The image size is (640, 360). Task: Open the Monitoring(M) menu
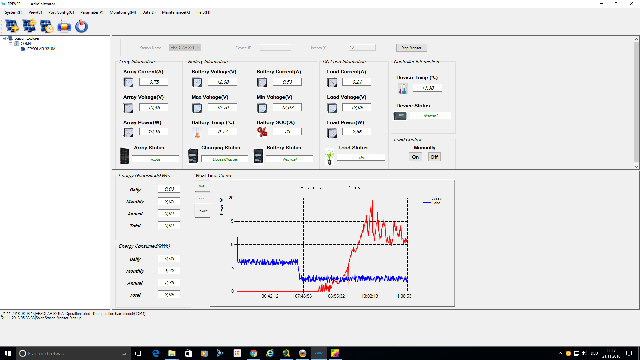click(x=123, y=12)
